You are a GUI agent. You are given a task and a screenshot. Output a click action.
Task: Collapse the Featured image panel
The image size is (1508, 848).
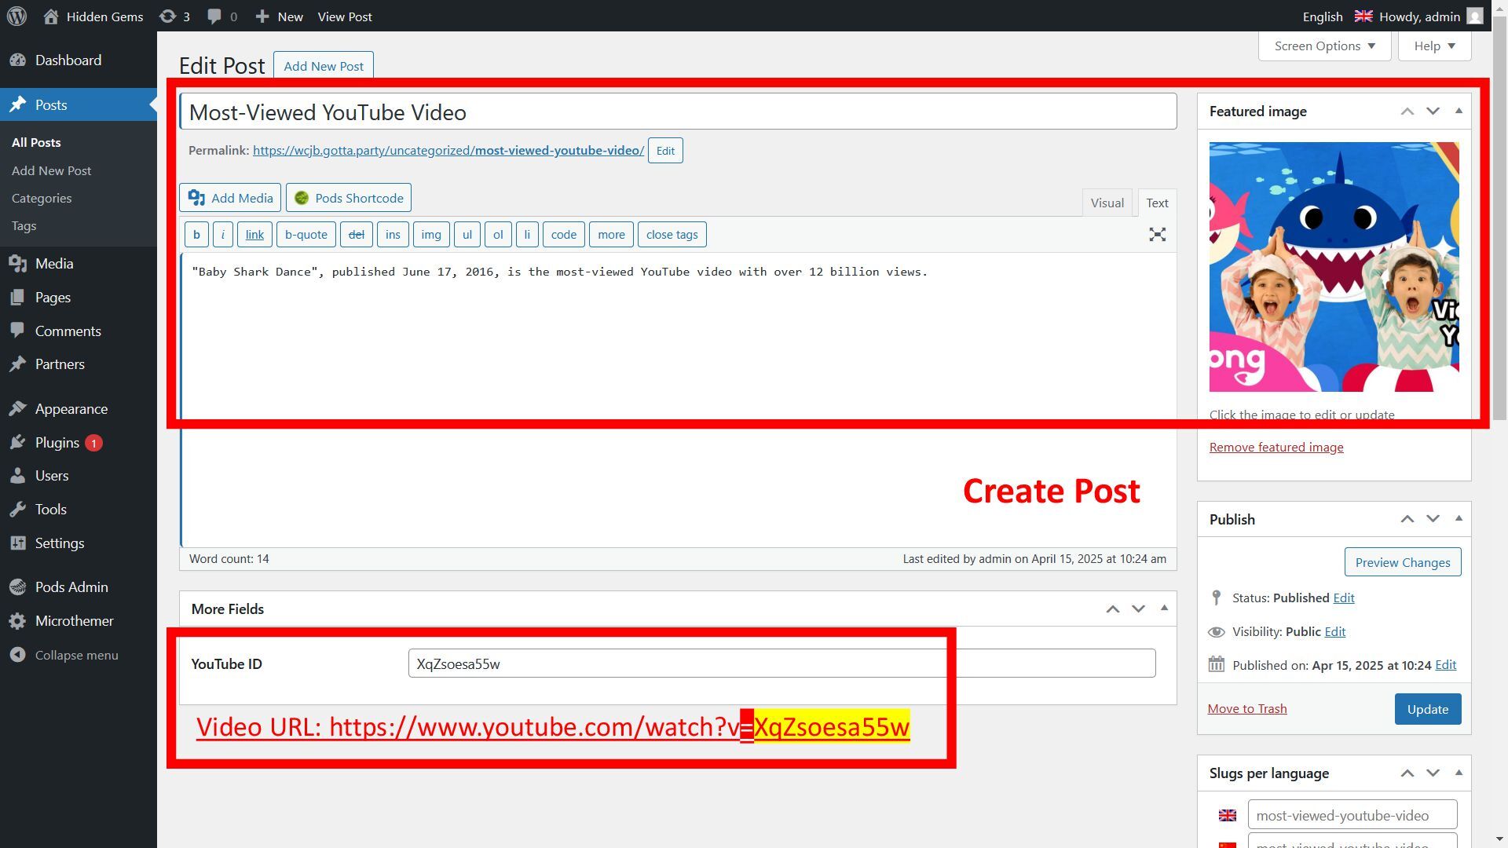click(x=1459, y=111)
